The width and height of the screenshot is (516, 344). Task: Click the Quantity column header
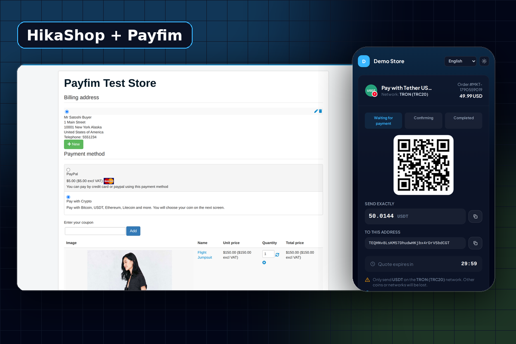click(270, 243)
